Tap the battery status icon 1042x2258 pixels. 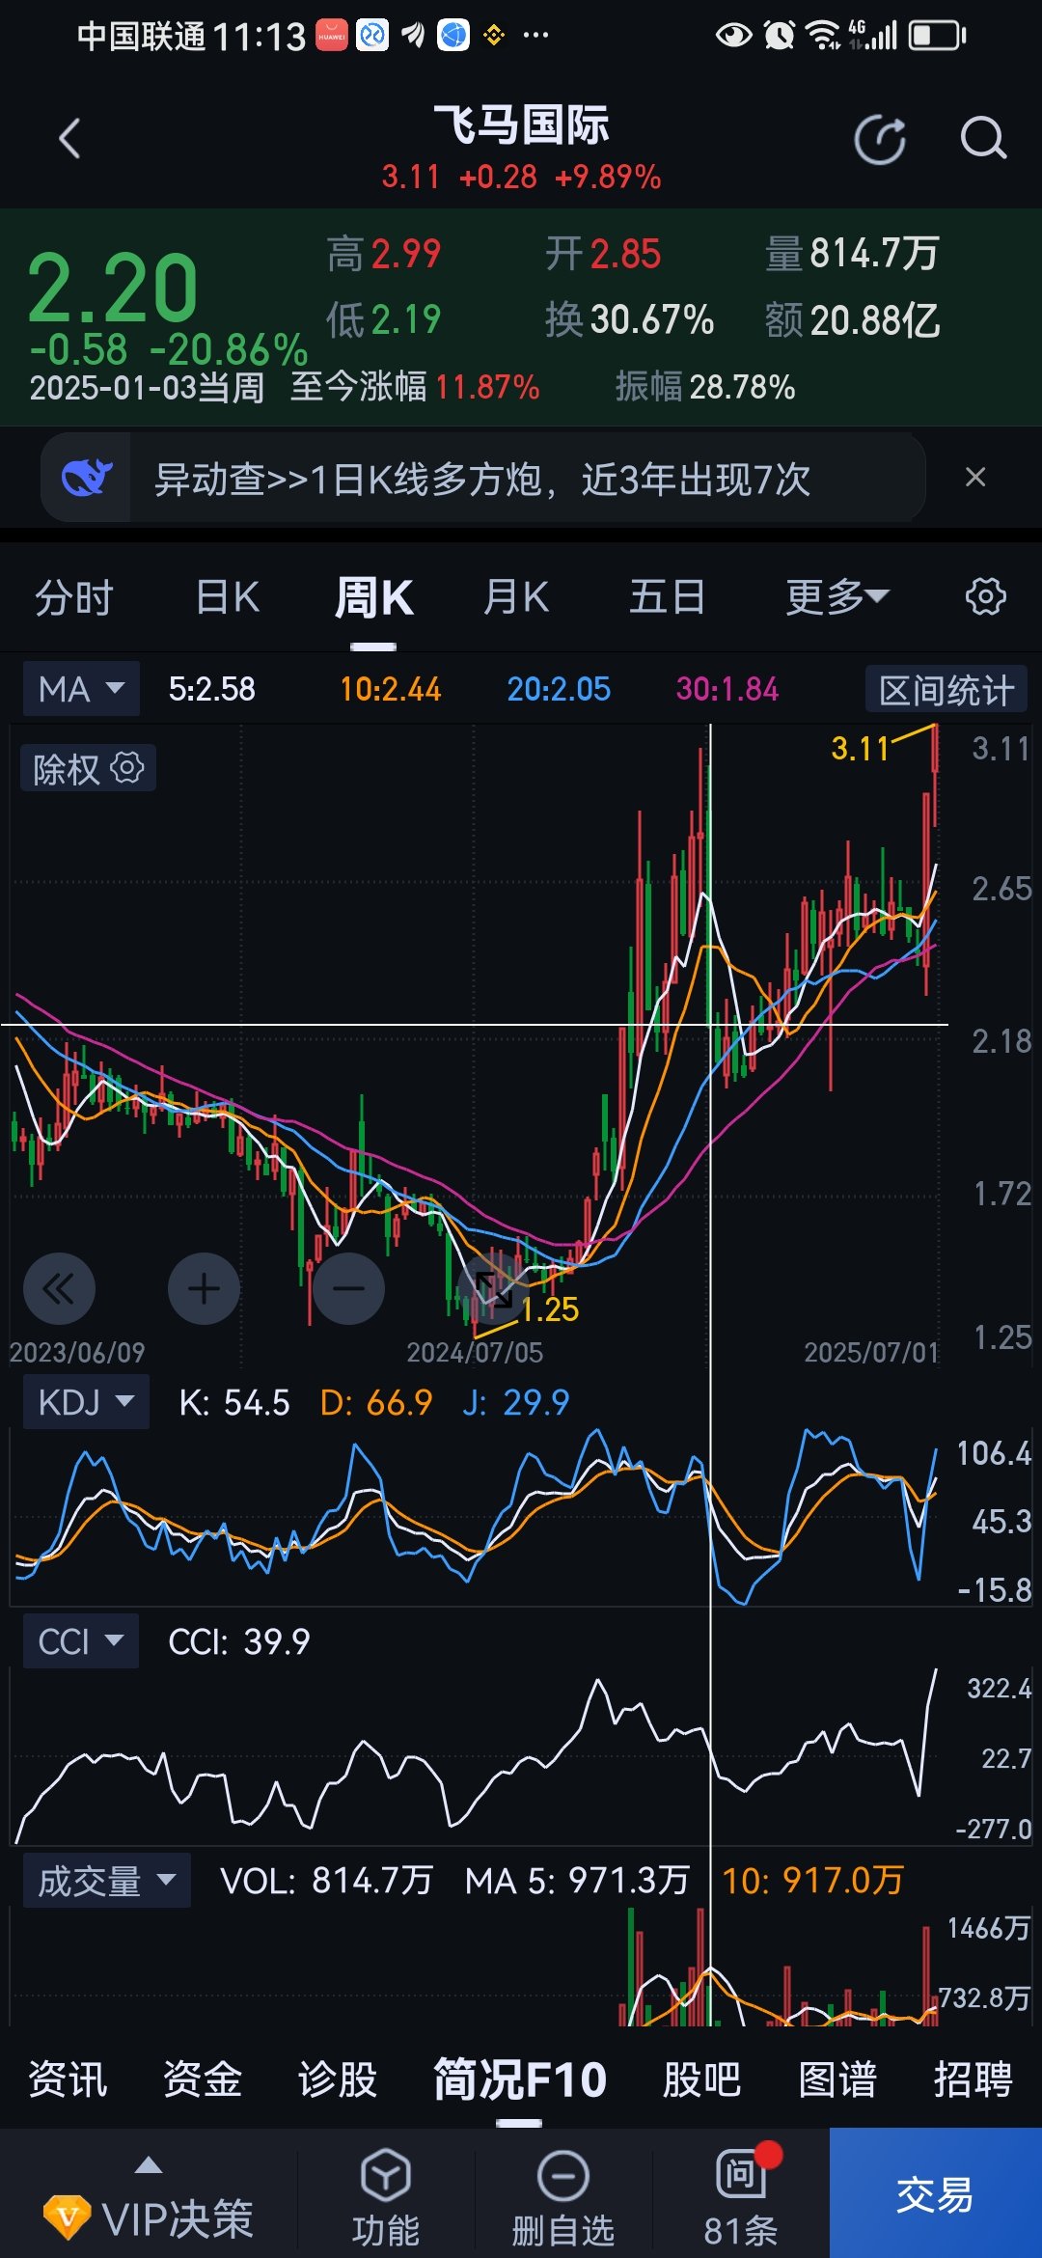(937, 37)
